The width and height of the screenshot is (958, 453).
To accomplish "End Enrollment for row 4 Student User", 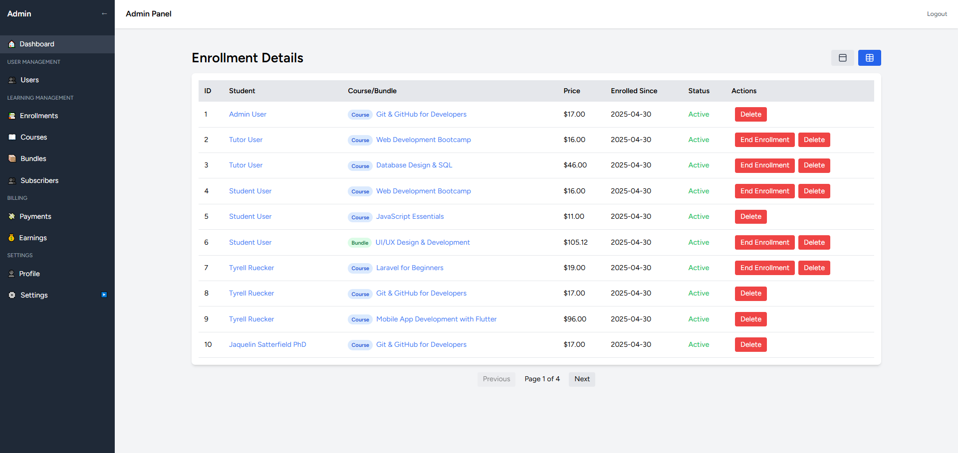I will (x=764, y=191).
